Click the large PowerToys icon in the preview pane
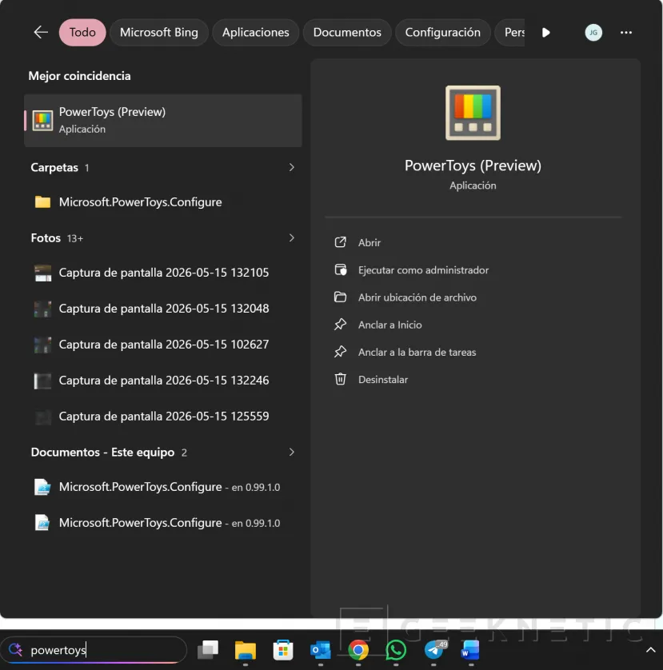 [x=473, y=113]
